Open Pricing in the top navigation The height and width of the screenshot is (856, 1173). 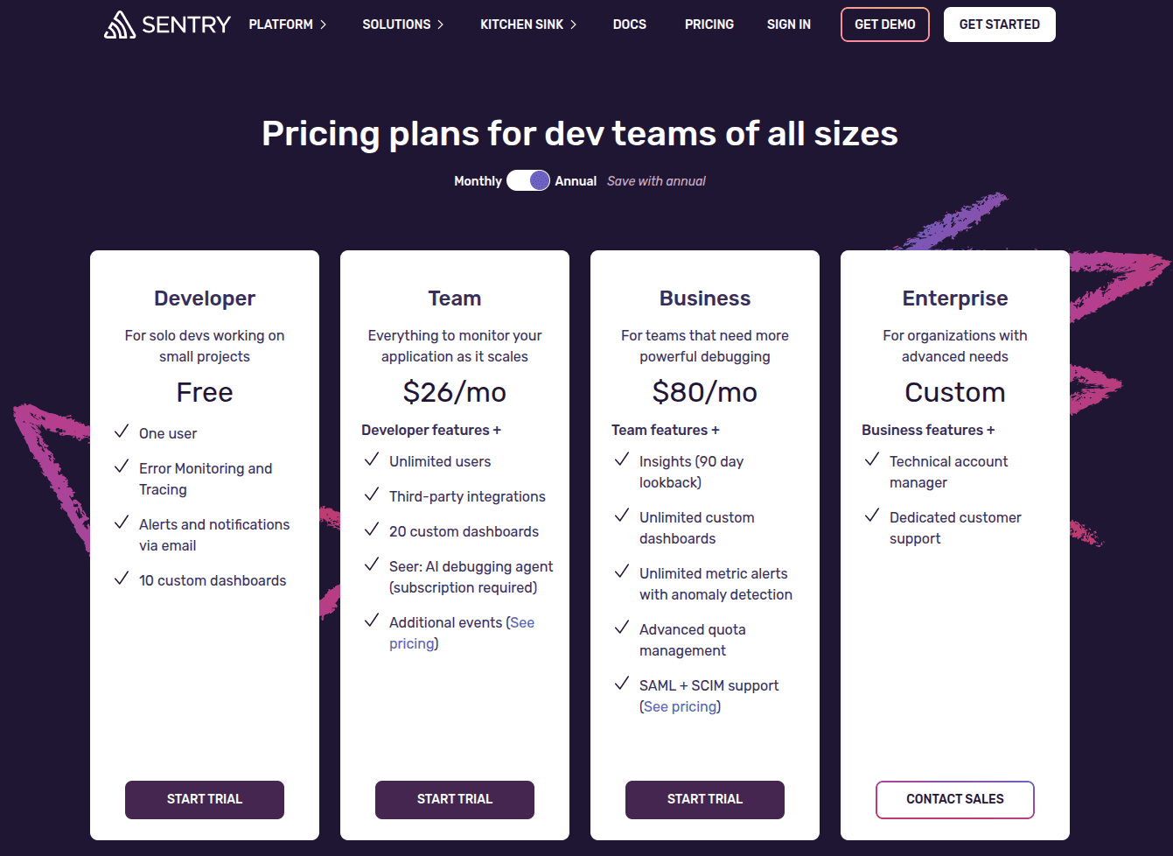click(x=709, y=25)
